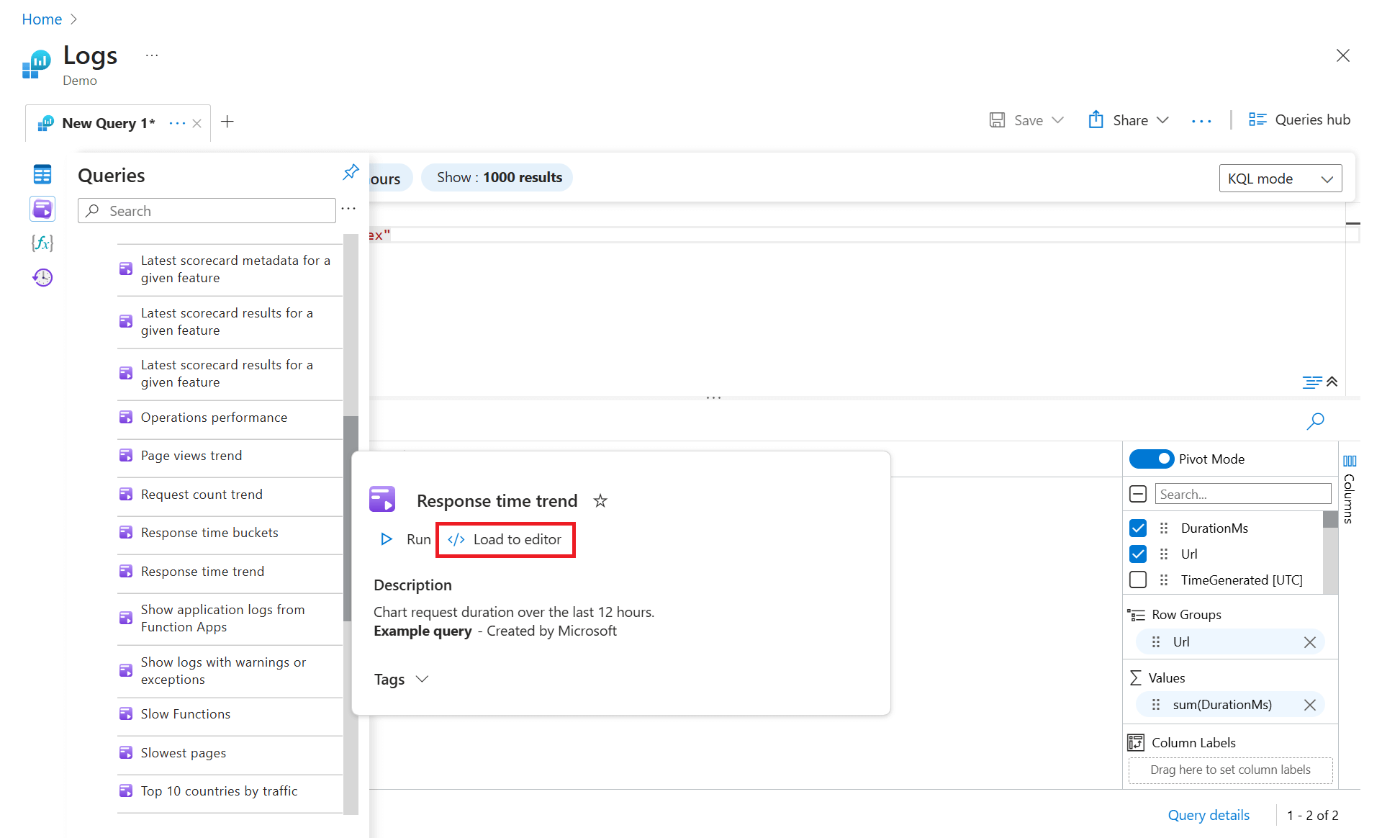Open the query history clock icon
This screenshot has height=838, width=1382.
(x=42, y=278)
